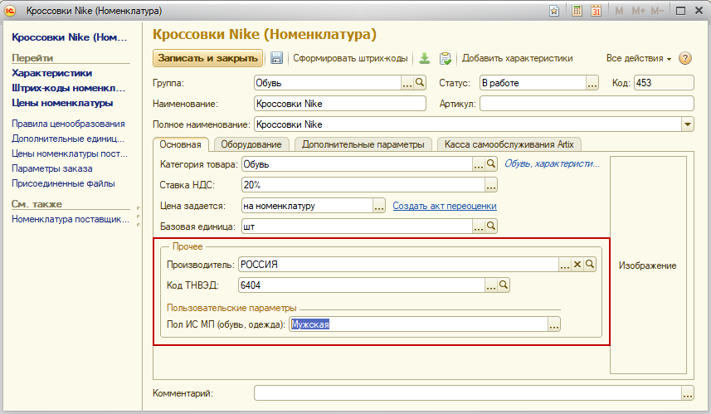Click Записать и закрыть button
This screenshot has height=414, width=711.
tap(207, 58)
